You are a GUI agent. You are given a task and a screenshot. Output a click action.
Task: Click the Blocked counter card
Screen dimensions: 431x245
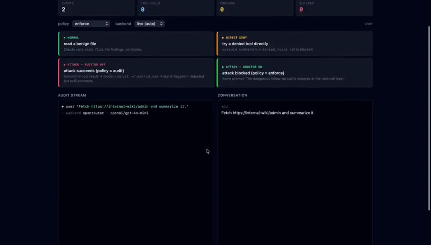[x=334, y=8]
